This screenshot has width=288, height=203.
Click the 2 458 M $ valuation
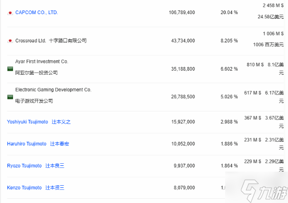point(273,6)
